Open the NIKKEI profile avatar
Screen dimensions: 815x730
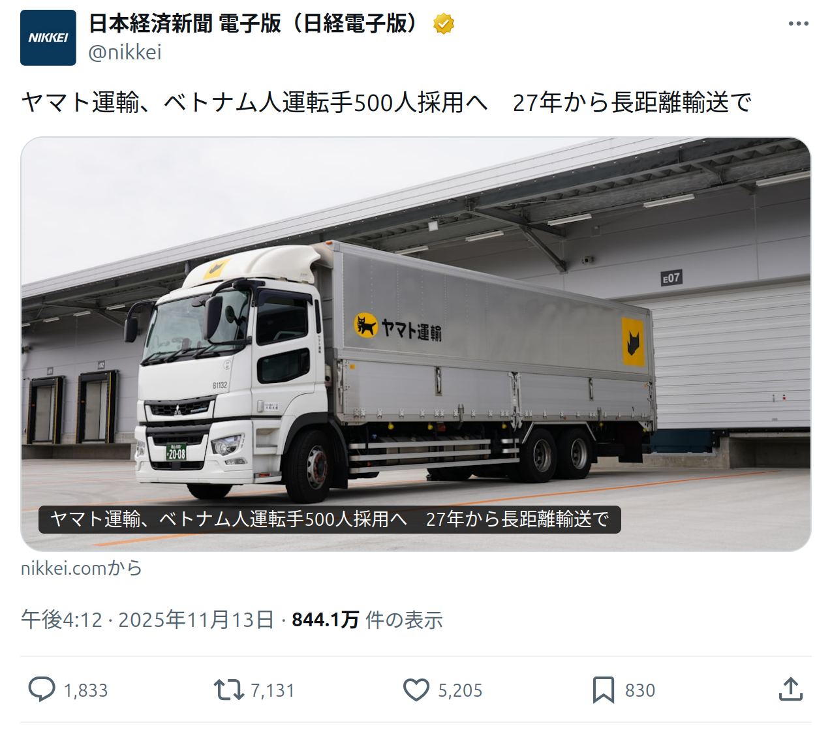coord(48,38)
